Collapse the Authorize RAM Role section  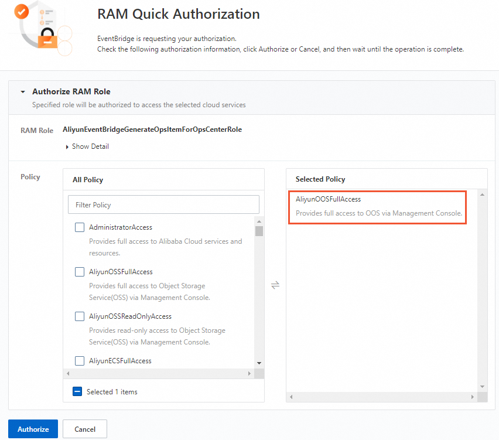[x=23, y=92]
